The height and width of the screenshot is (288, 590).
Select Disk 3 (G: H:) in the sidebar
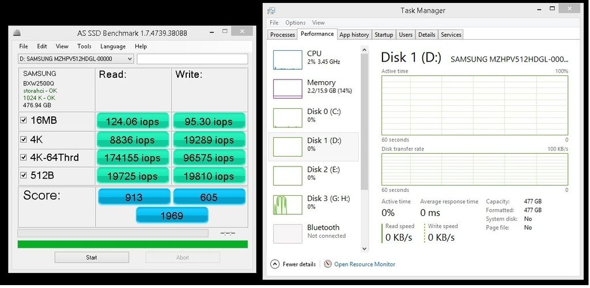[313, 204]
